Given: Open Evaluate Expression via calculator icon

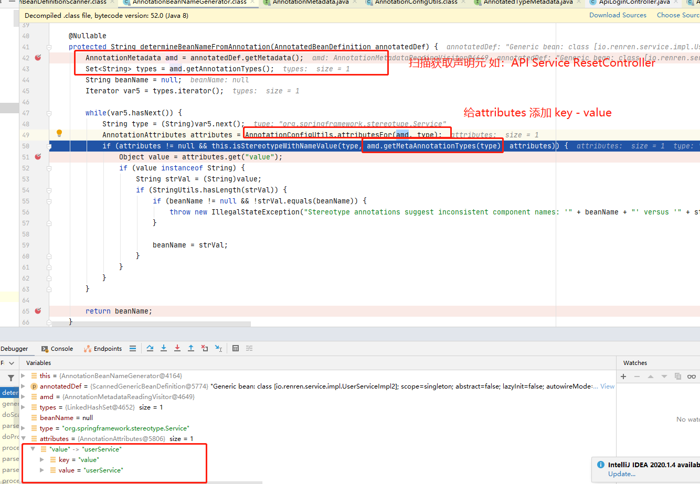Looking at the screenshot, I should tap(235, 348).
